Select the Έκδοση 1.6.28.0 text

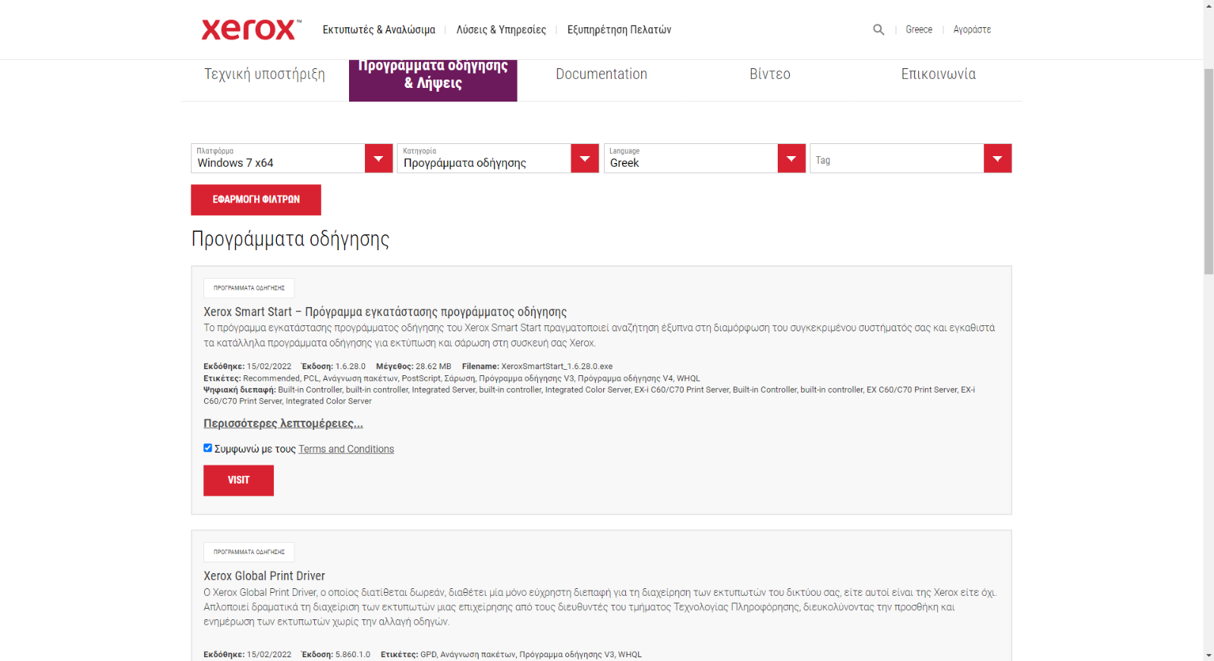point(334,366)
